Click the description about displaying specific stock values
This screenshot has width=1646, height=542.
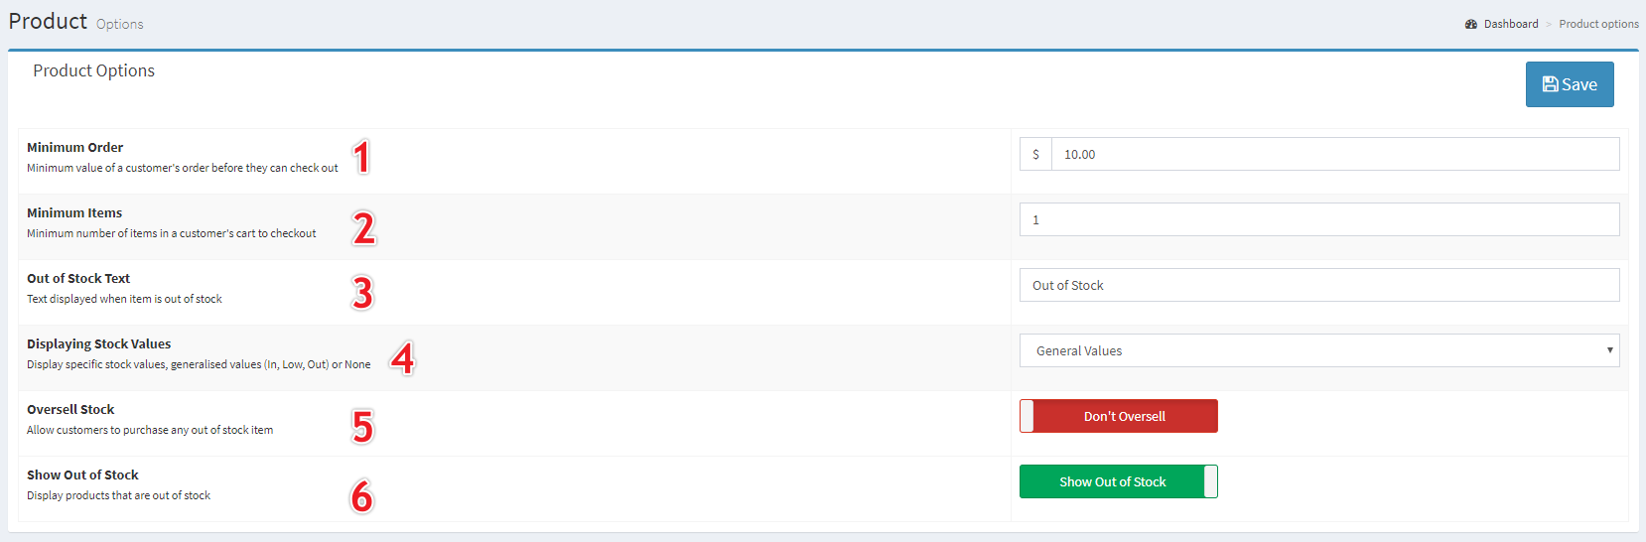199,364
